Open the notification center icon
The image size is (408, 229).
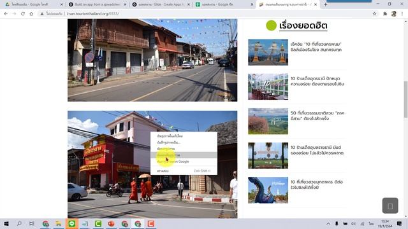click(x=400, y=223)
